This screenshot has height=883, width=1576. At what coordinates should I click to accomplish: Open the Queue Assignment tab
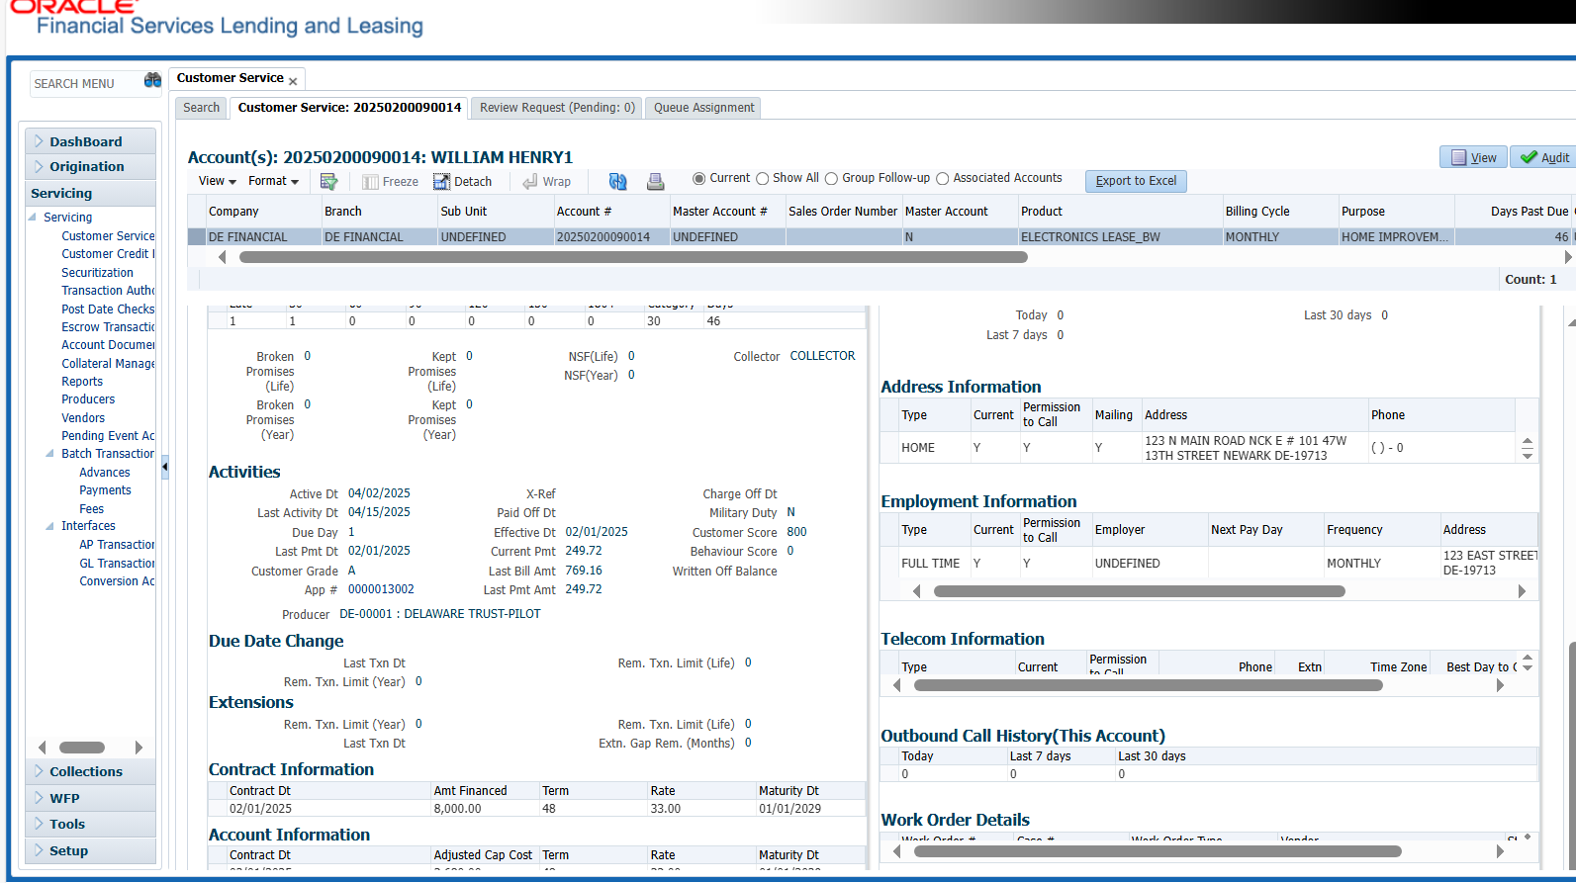pyautogui.click(x=703, y=108)
